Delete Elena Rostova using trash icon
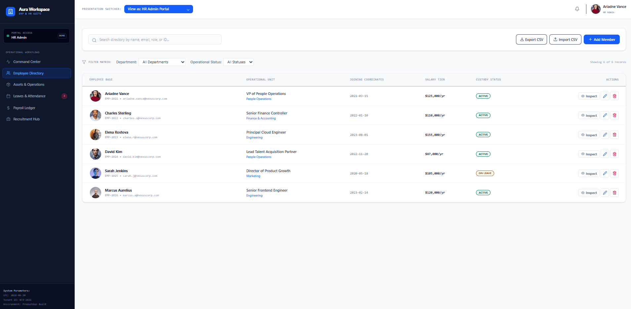Screen dimensions: 631x309 [x=614, y=135]
